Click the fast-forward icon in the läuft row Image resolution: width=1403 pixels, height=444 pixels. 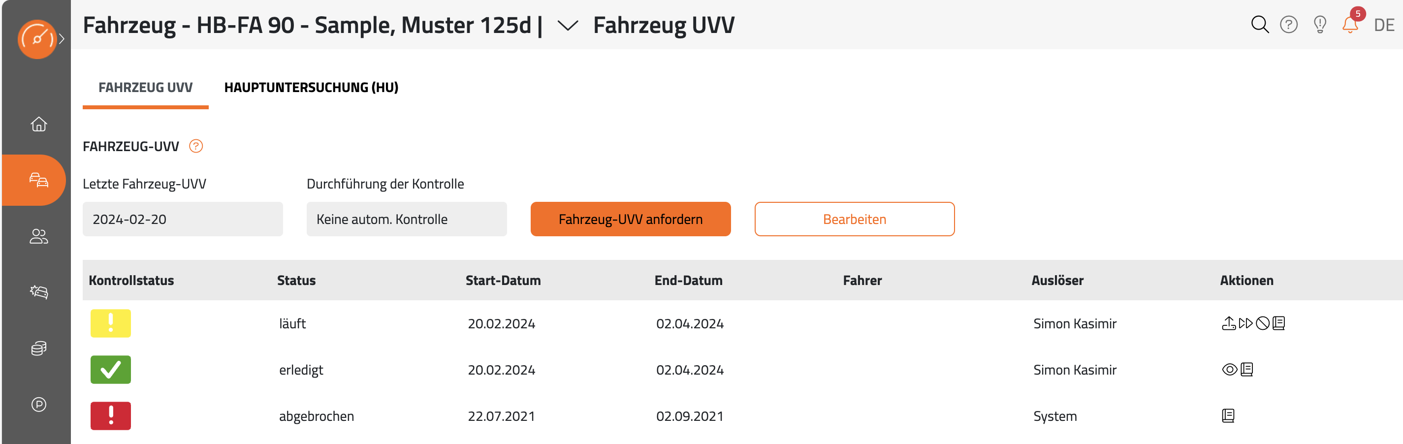click(x=1245, y=323)
